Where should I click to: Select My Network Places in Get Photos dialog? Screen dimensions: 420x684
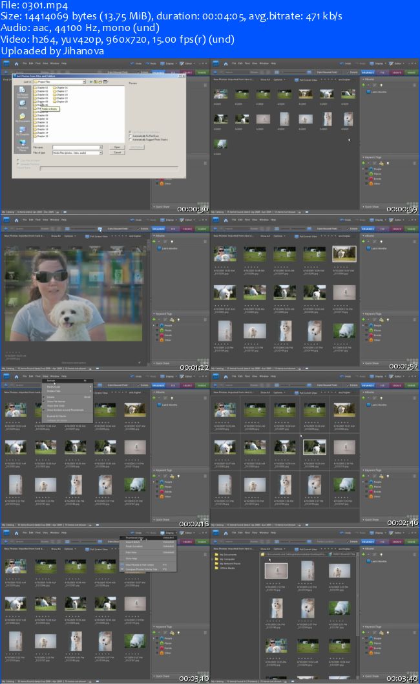click(22, 144)
